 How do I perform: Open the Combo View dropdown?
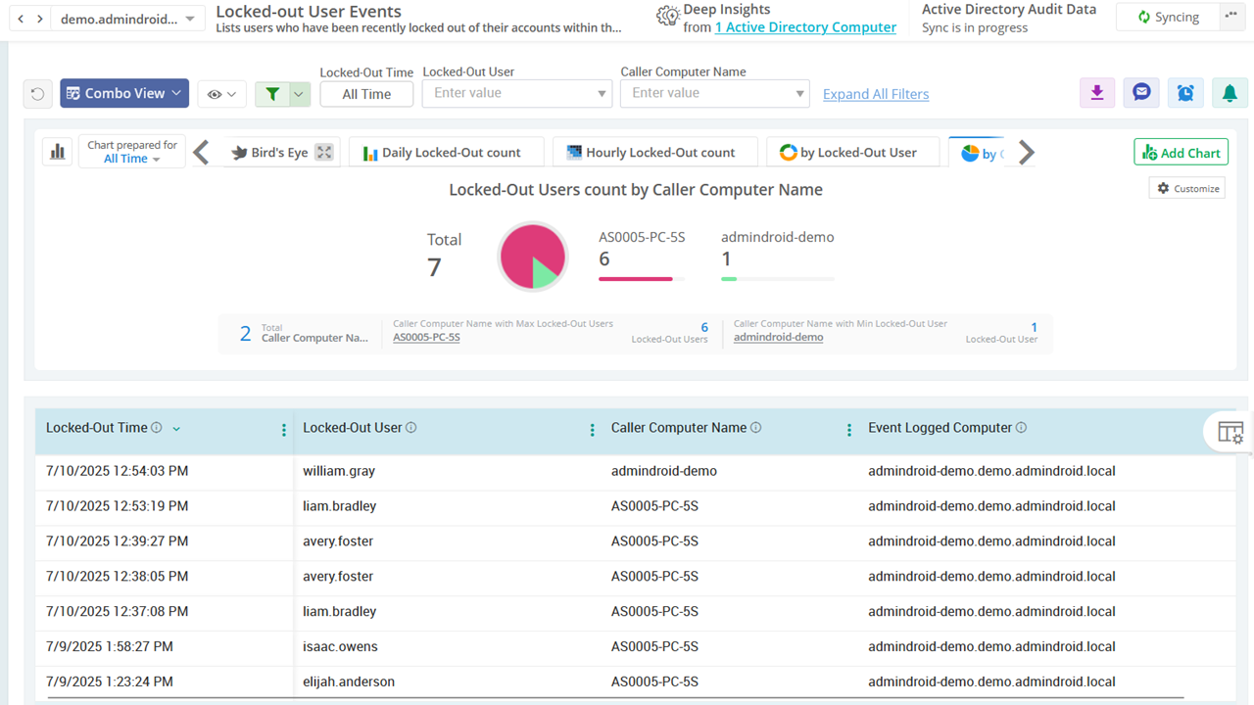coord(124,93)
